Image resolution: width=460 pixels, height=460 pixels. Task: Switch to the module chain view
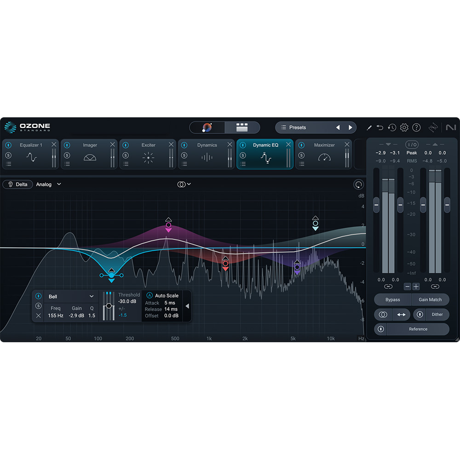pos(242,127)
